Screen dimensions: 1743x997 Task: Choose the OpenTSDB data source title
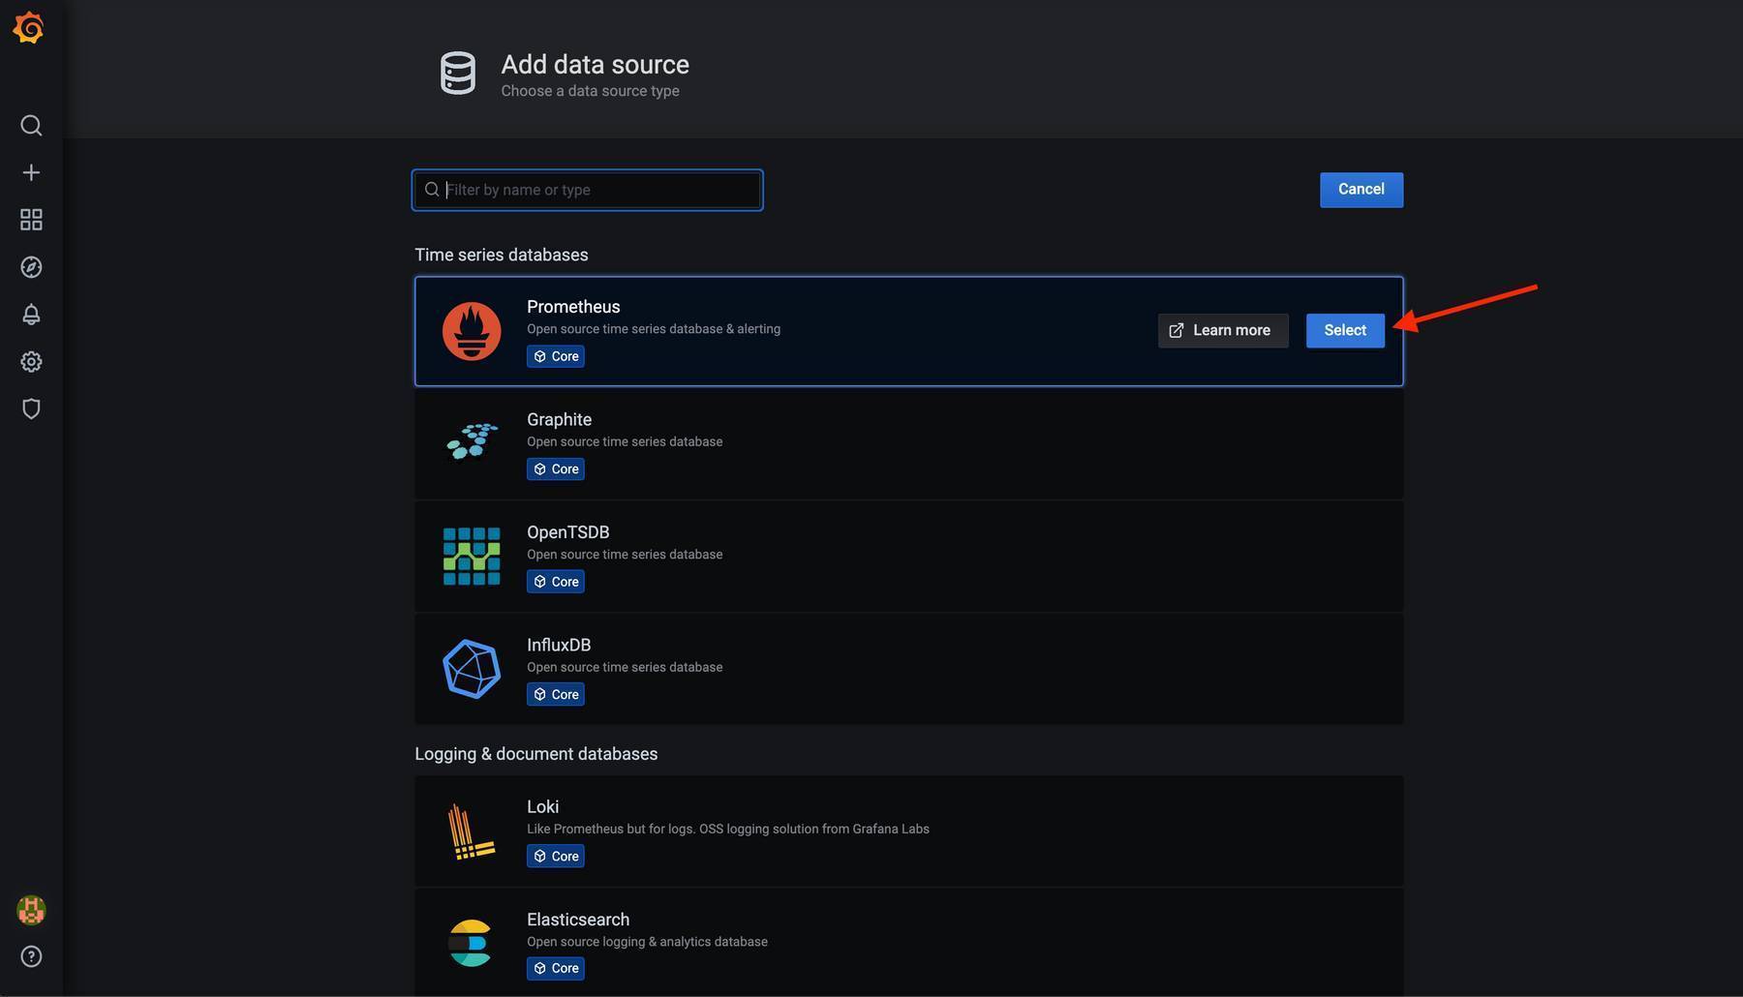coord(567,532)
